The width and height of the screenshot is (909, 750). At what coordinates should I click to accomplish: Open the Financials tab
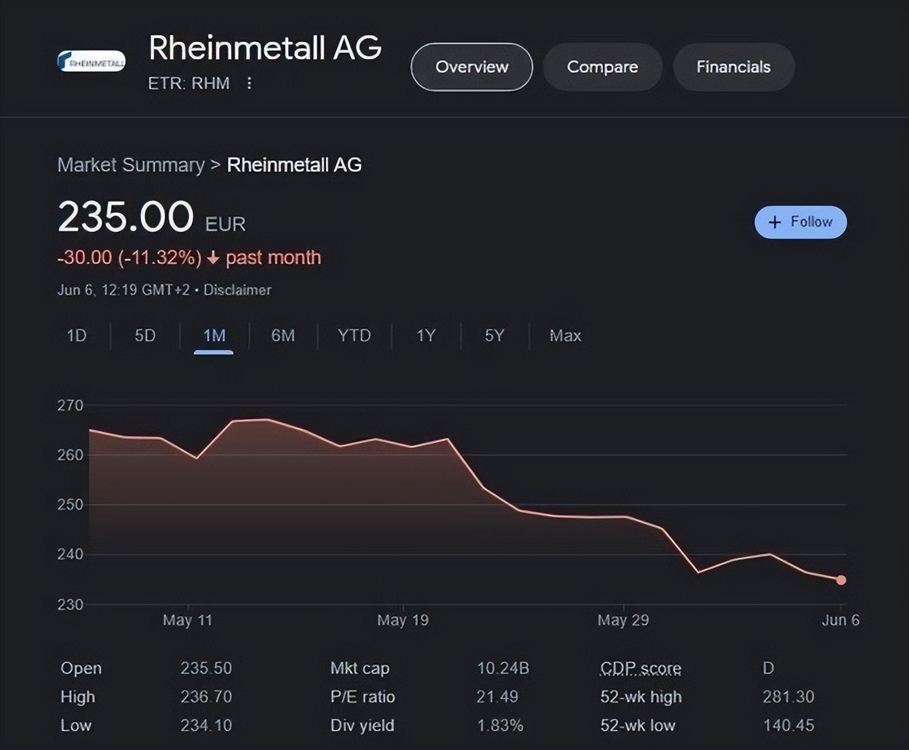pos(733,67)
